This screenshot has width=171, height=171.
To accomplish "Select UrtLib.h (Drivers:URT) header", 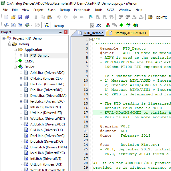I will click(46, 164).
